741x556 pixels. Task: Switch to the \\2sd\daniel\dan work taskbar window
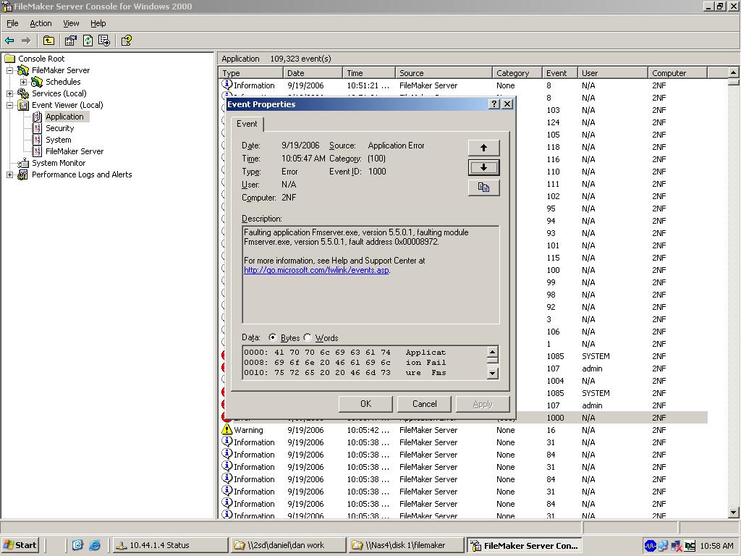click(288, 545)
